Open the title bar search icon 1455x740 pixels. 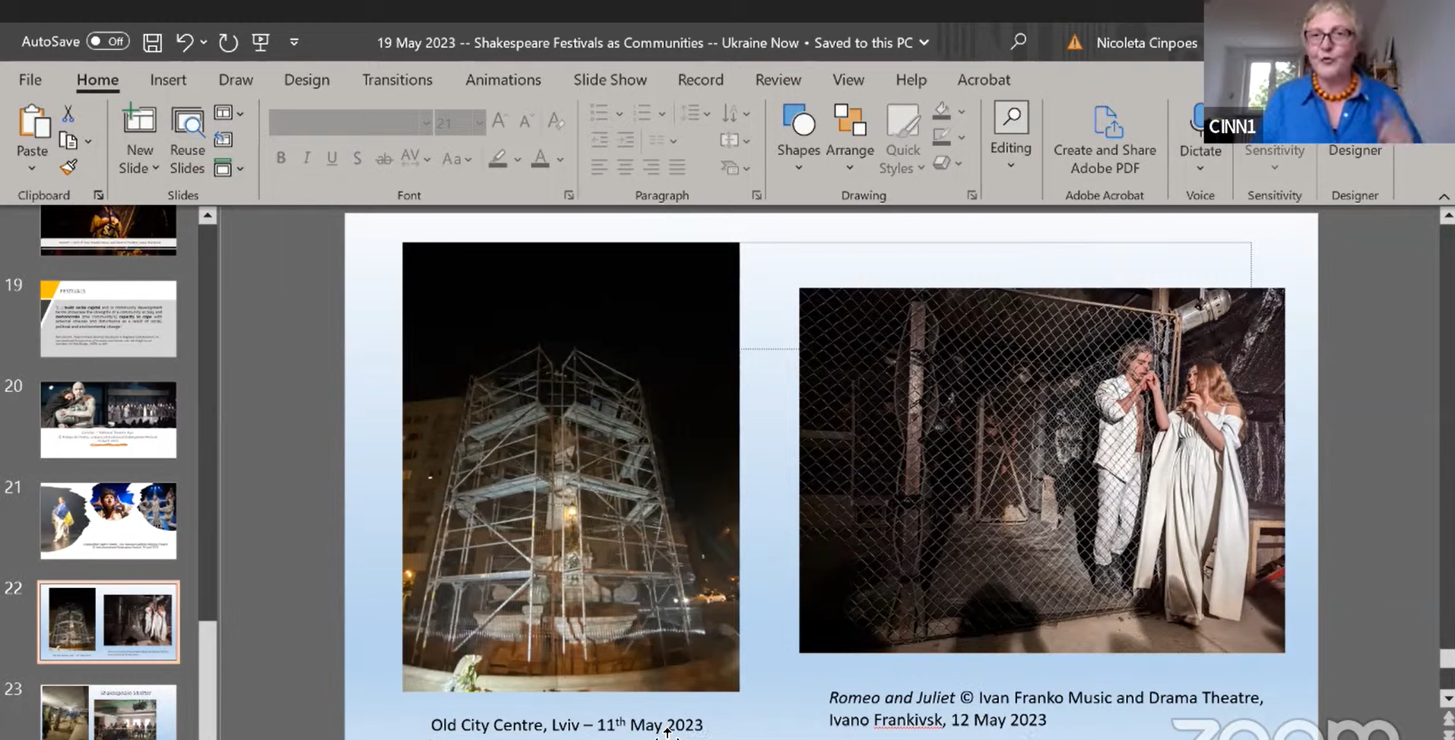(x=1019, y=42)
